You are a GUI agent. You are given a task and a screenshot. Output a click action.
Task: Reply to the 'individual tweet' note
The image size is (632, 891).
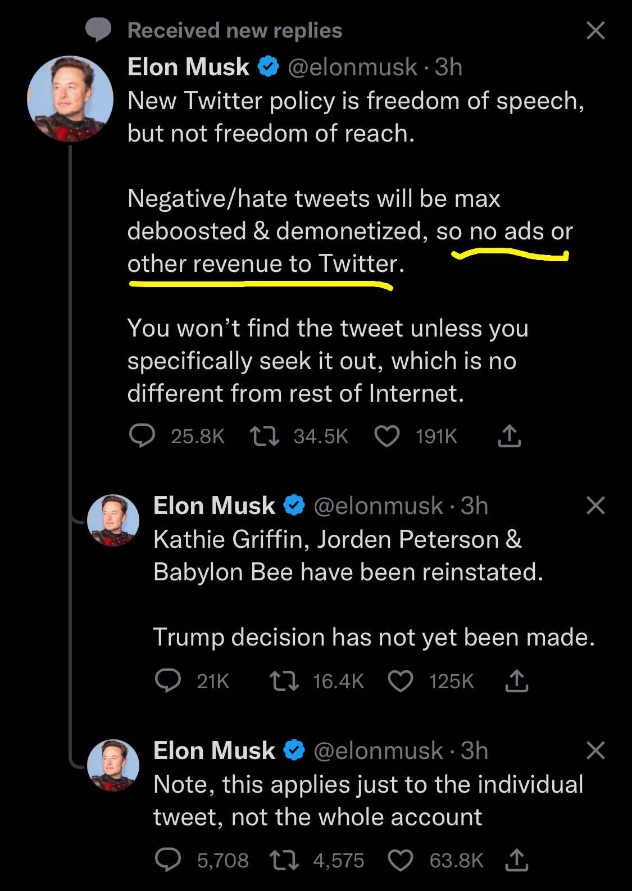click(x=168, y=860)
